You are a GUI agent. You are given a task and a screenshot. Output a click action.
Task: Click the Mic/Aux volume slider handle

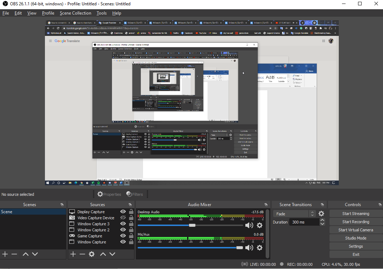240,248
